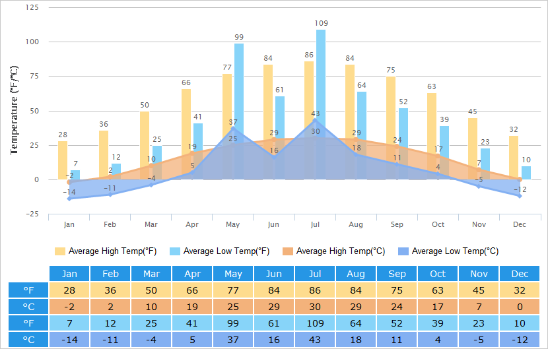Select the Dec table column header

coord(520,274)
